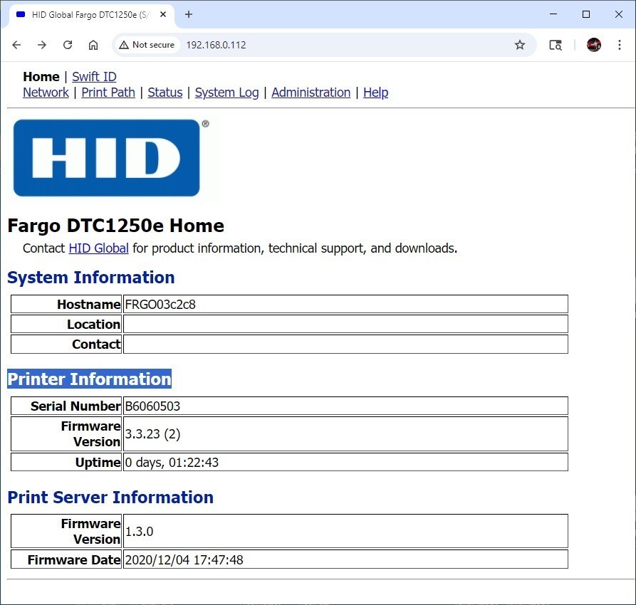
Task: Open the Chrome three-dot menu
Action: 620,45
